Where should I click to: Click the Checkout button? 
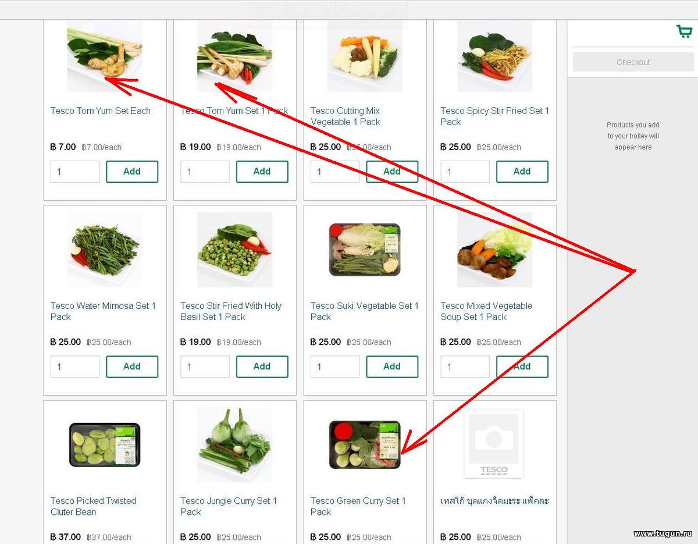pos(633,62)
